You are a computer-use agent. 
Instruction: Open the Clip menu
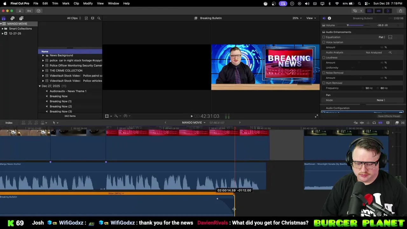pos(76,3)
